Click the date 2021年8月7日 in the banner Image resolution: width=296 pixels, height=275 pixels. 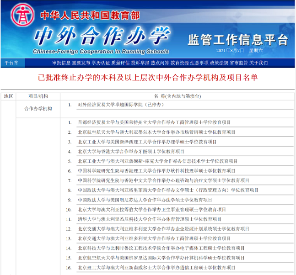(x=230, y=51)
